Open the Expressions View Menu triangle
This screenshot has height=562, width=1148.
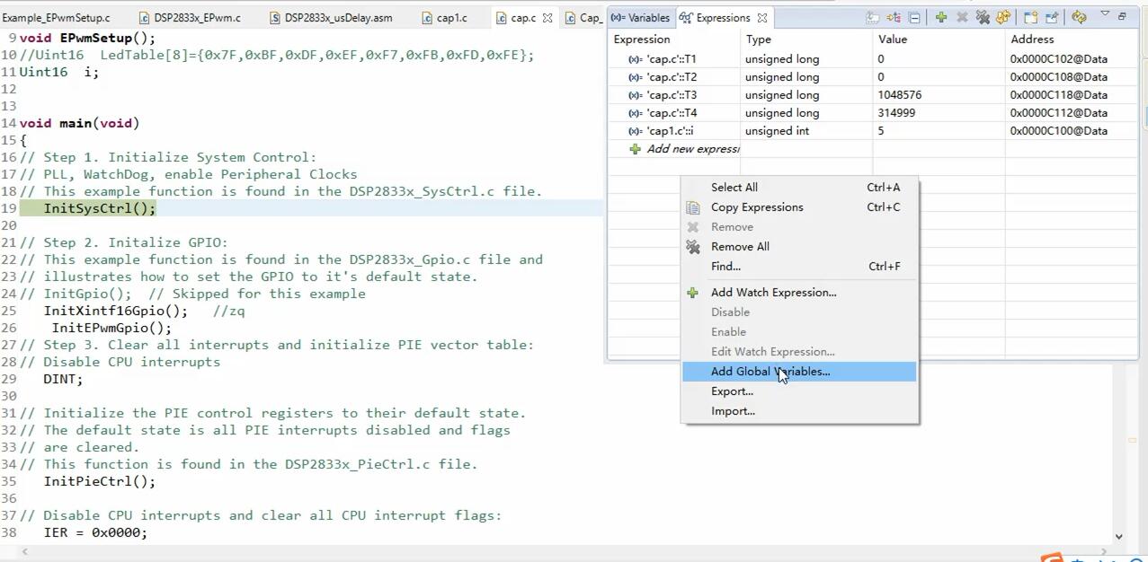pos(1105,15)
